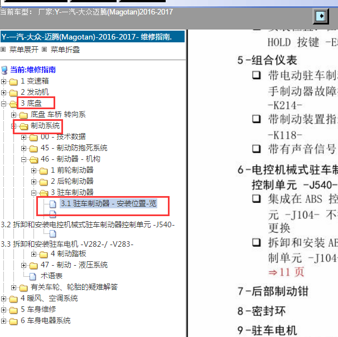Image resolution: width=338 pixels, height=337 pixels.
Task: Collapse the 3 底盘 tree node
Action: (x=3, y=104)
